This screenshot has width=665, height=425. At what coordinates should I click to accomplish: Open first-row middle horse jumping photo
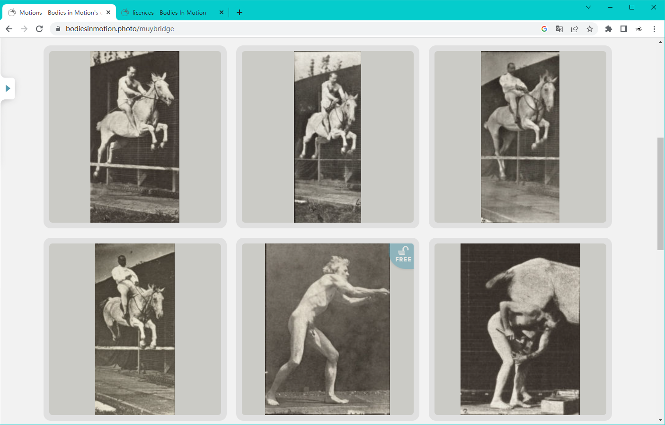click(x=328, y=137)
